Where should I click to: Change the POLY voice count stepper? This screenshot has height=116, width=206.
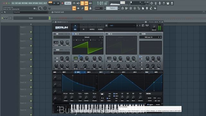click(x=159, y=98)
